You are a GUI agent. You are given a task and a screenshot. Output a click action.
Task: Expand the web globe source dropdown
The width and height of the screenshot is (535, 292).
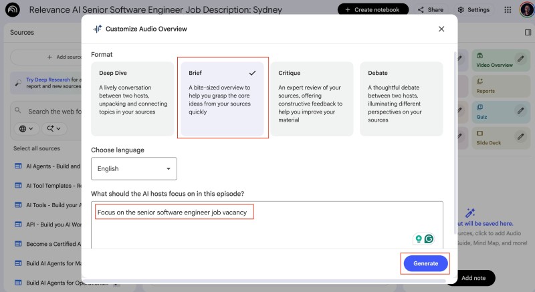point(27,128)
